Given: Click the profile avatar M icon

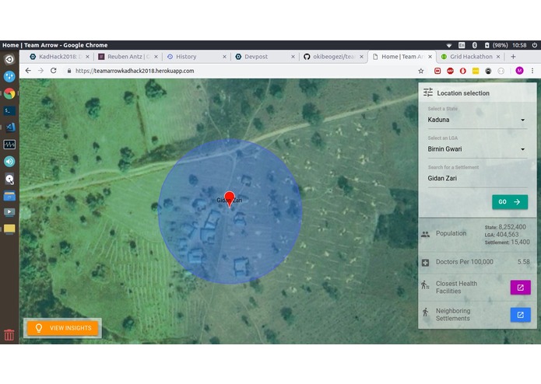Looking at the screenshot, I should pyautogui.click(x=519, y=71).
